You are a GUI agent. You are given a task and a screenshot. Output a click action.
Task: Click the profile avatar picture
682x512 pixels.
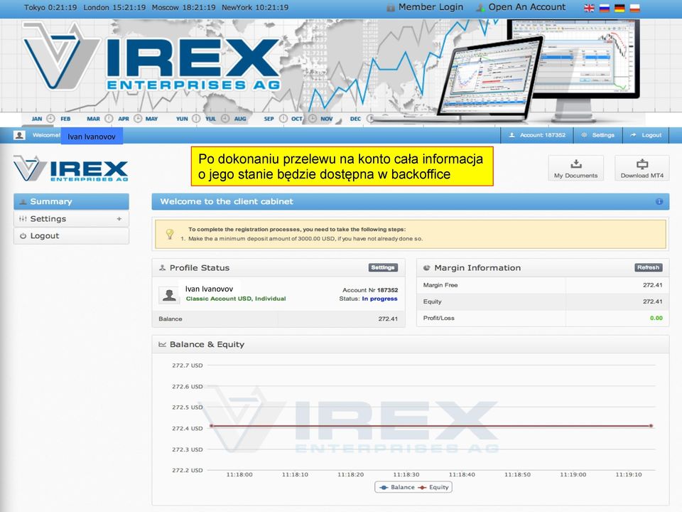[x=169, y=296]
